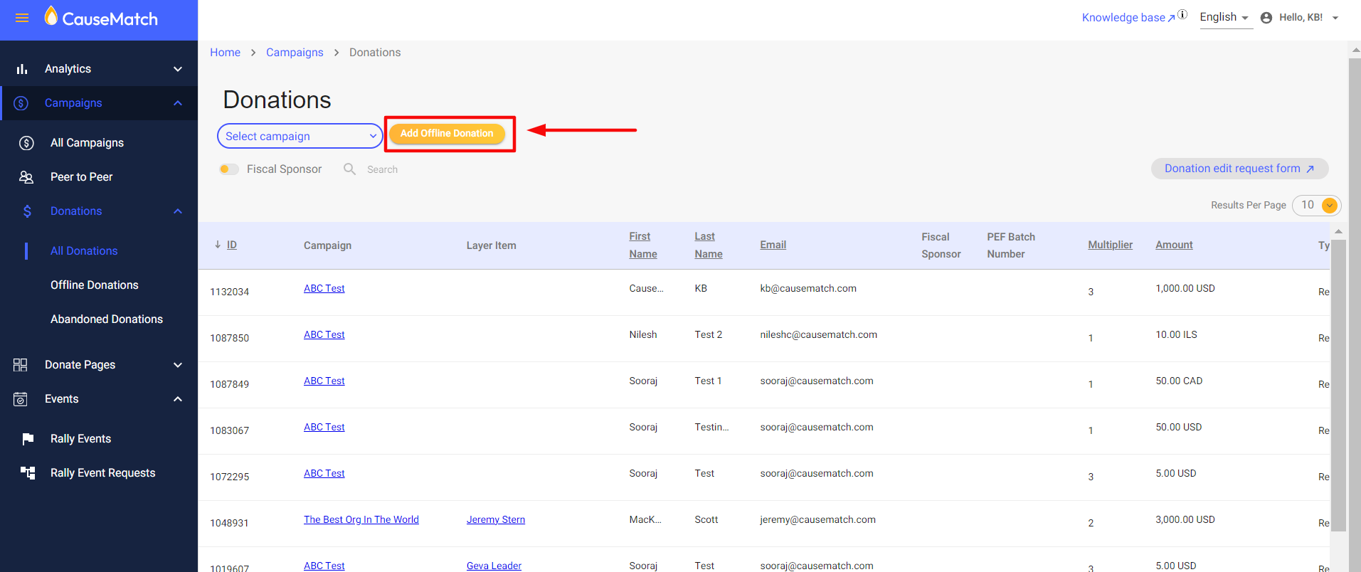Click the Campaigns dollar circle icon
This screenshot has height=572, width=1361.
point(21,103)
